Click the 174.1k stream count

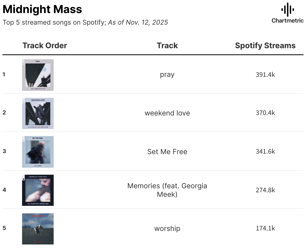pos(265,228)
